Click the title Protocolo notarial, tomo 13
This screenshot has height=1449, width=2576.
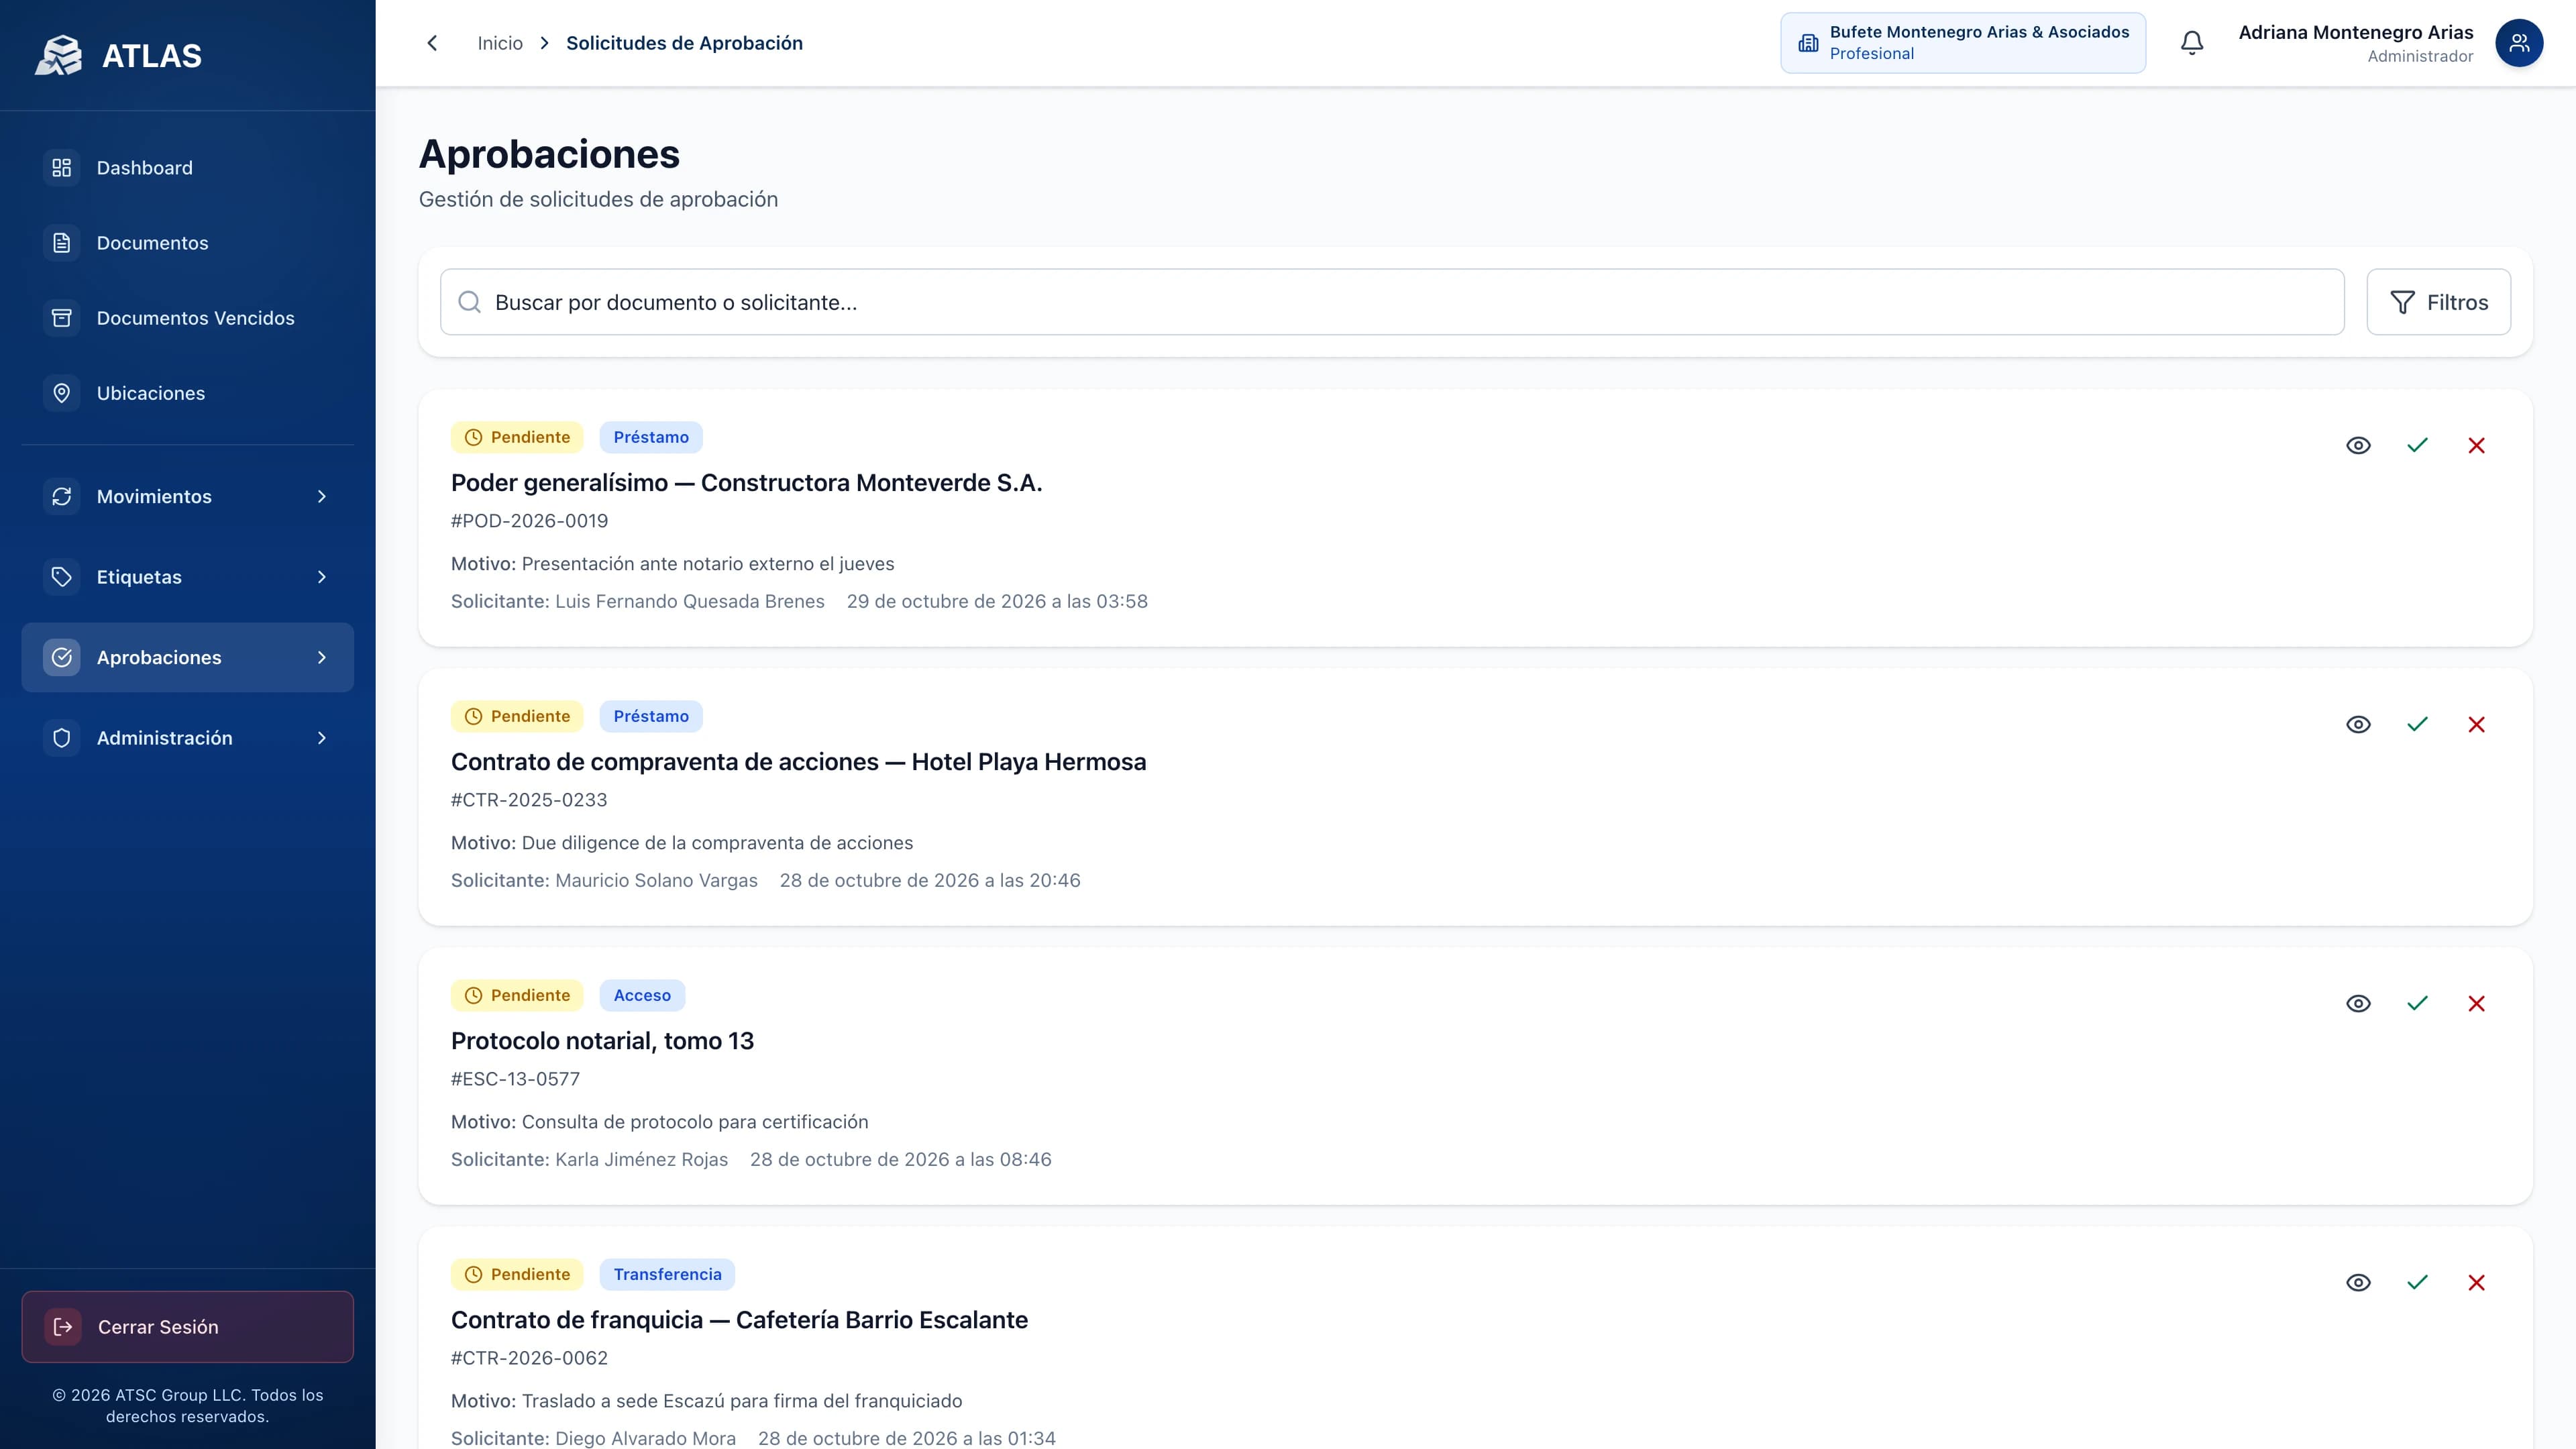point(602,1041)
